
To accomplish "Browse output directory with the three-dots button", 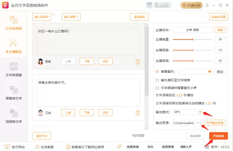I will coord(199,123).
